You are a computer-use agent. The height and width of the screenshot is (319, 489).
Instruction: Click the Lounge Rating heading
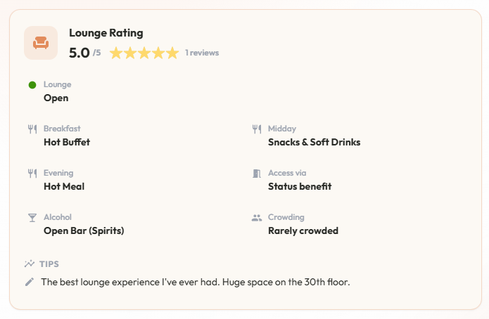point(106,33)
